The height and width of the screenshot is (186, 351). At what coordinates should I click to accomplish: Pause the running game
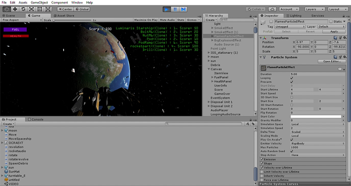[x=176, y=9]
